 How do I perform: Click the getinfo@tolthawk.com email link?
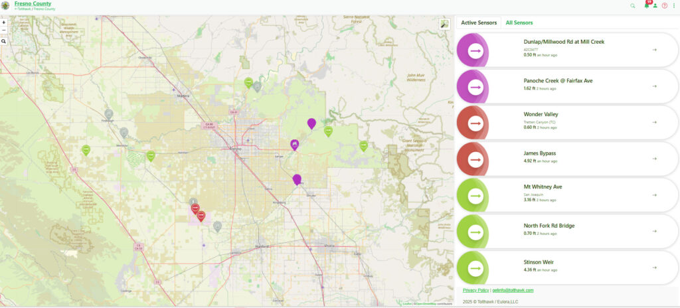tap(513, 290)
